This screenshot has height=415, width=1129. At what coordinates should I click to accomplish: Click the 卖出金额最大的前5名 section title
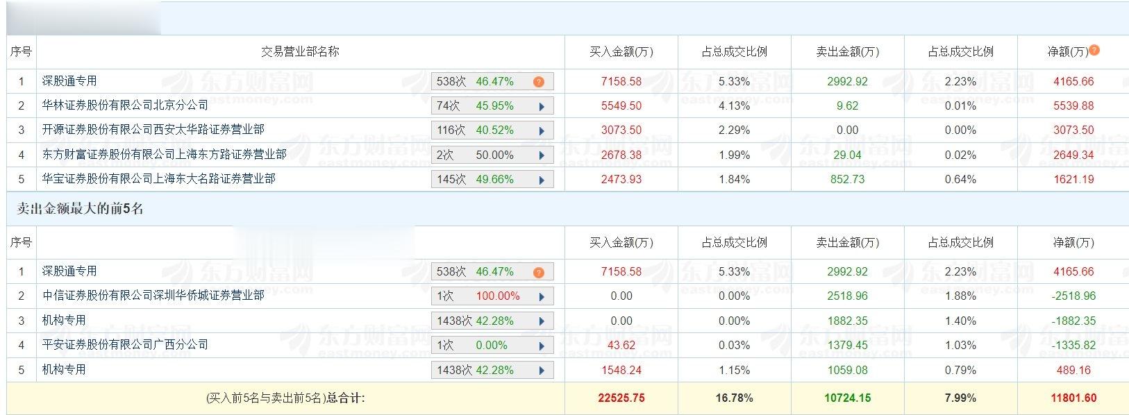point(80,209)
